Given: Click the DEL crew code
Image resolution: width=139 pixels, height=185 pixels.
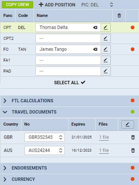Looking at the screenshot, I should (x=22, y=27).
